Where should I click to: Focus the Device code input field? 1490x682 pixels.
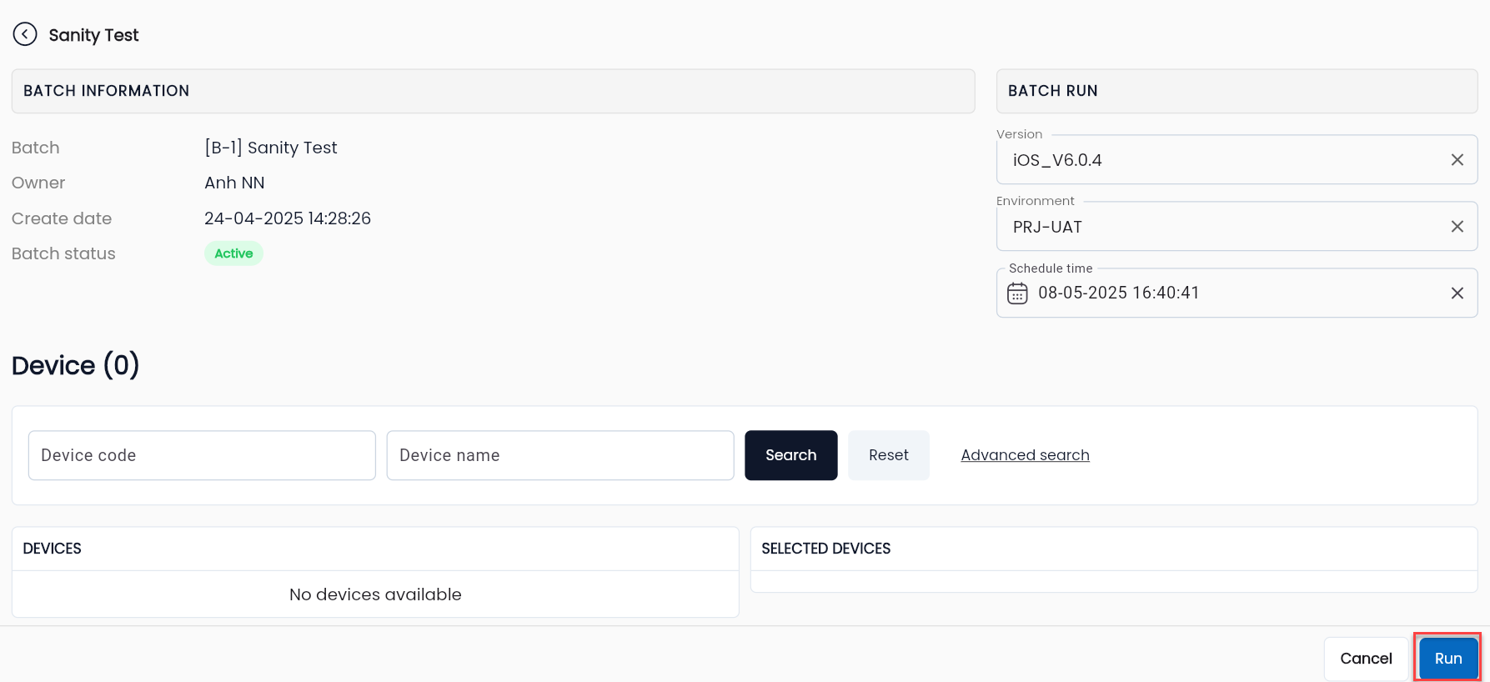pyautogui.click(x=202, y=455)
